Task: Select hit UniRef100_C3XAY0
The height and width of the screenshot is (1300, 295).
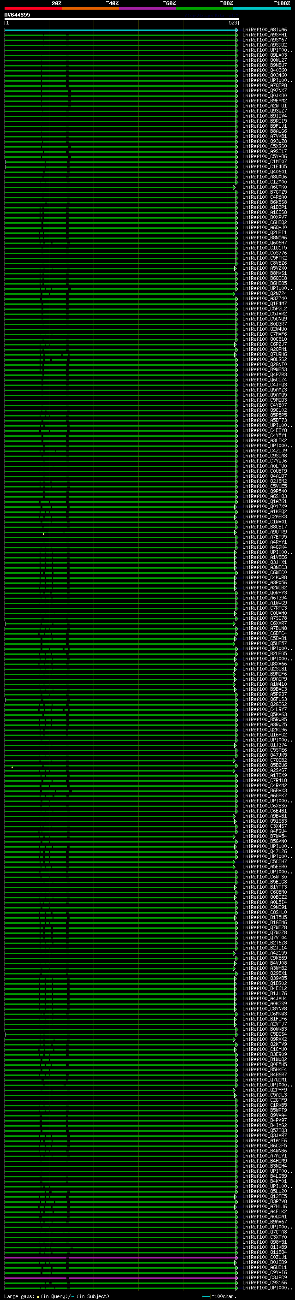Action: click(265, 1237)
